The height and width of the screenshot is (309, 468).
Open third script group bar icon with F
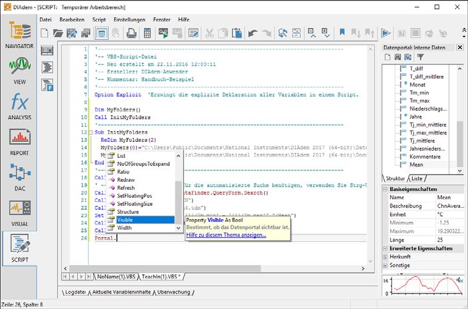[x=47, y=85]
